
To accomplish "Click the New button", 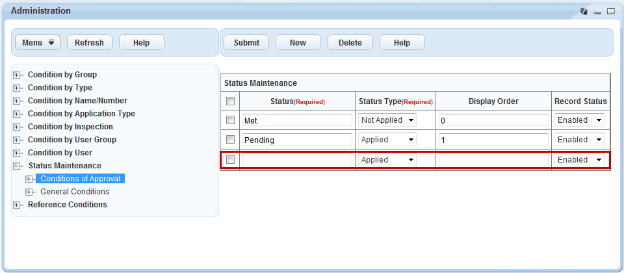I will click(x=298, y=42).
